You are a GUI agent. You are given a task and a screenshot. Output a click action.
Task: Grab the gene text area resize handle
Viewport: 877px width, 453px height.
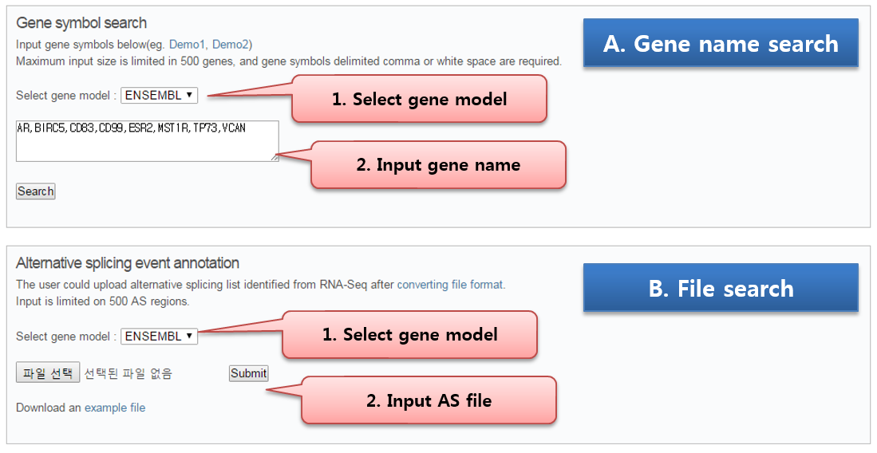(x=275, y=158)
